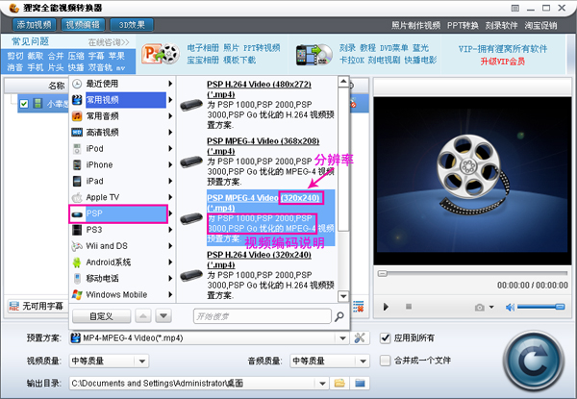
Task: Select iPhone category
Action: 122,164
